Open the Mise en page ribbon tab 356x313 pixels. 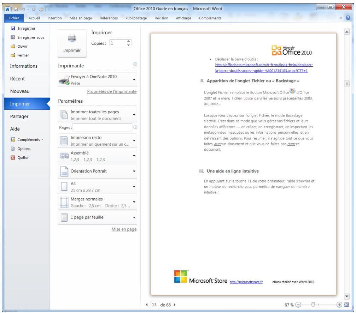coord(81,18)
